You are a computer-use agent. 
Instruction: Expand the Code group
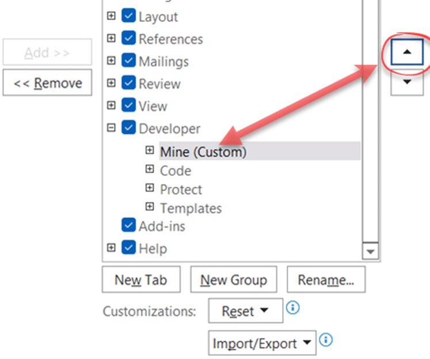pyautogui.click(x=150, y=169)
